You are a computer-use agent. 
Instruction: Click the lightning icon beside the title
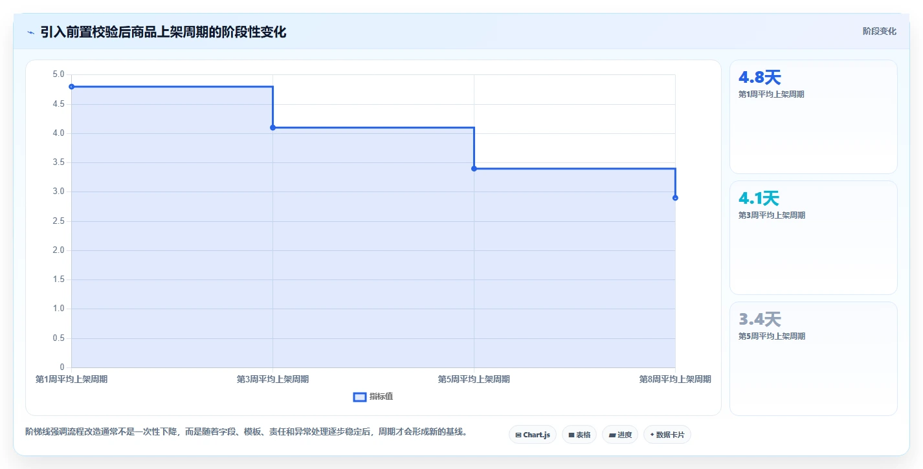click(x=31, y=32)
